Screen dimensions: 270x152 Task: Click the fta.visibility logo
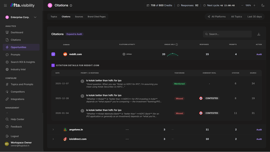click(22, 5)
